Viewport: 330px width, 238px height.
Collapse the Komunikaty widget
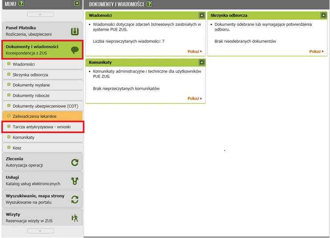(x=201, y=63)
